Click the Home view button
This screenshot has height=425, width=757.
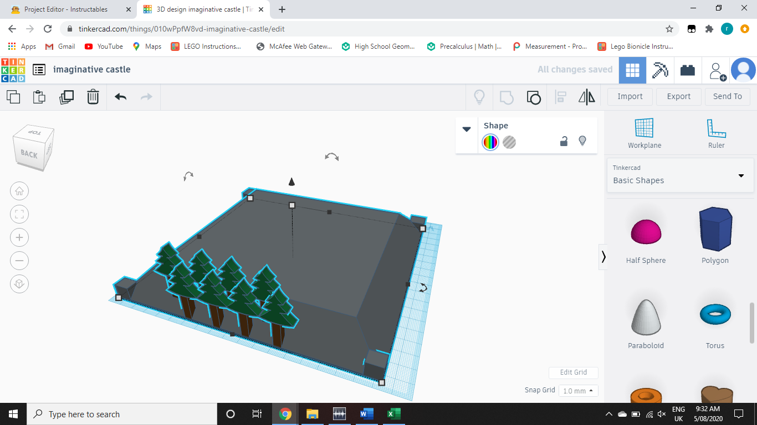(19, 191)
